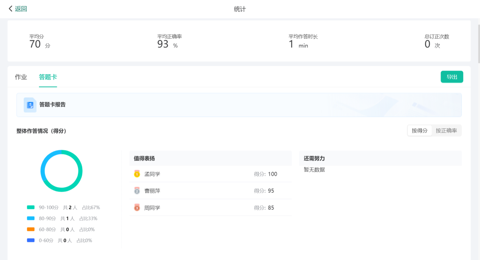Click the 导出 export button
The height and width of the screenshot is (260, 480).
(x=452, y=77)
